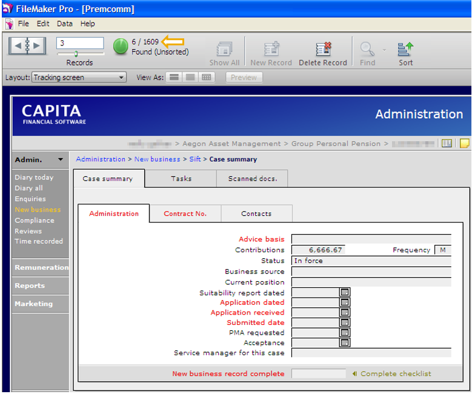Open calendar picker for Application dated
This screenshot has width=472, height=394.
[x=345, y=302]
